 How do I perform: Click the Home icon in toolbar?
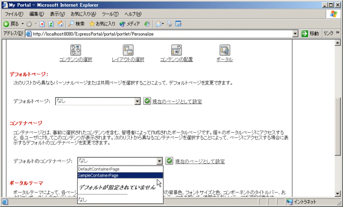[x=60, y=24]
